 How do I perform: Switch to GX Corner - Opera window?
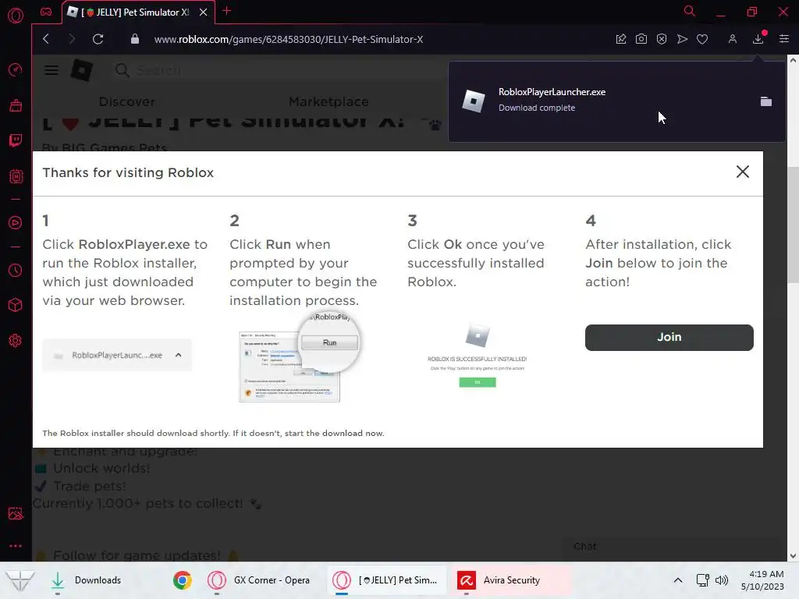click(x=259, y=580)
